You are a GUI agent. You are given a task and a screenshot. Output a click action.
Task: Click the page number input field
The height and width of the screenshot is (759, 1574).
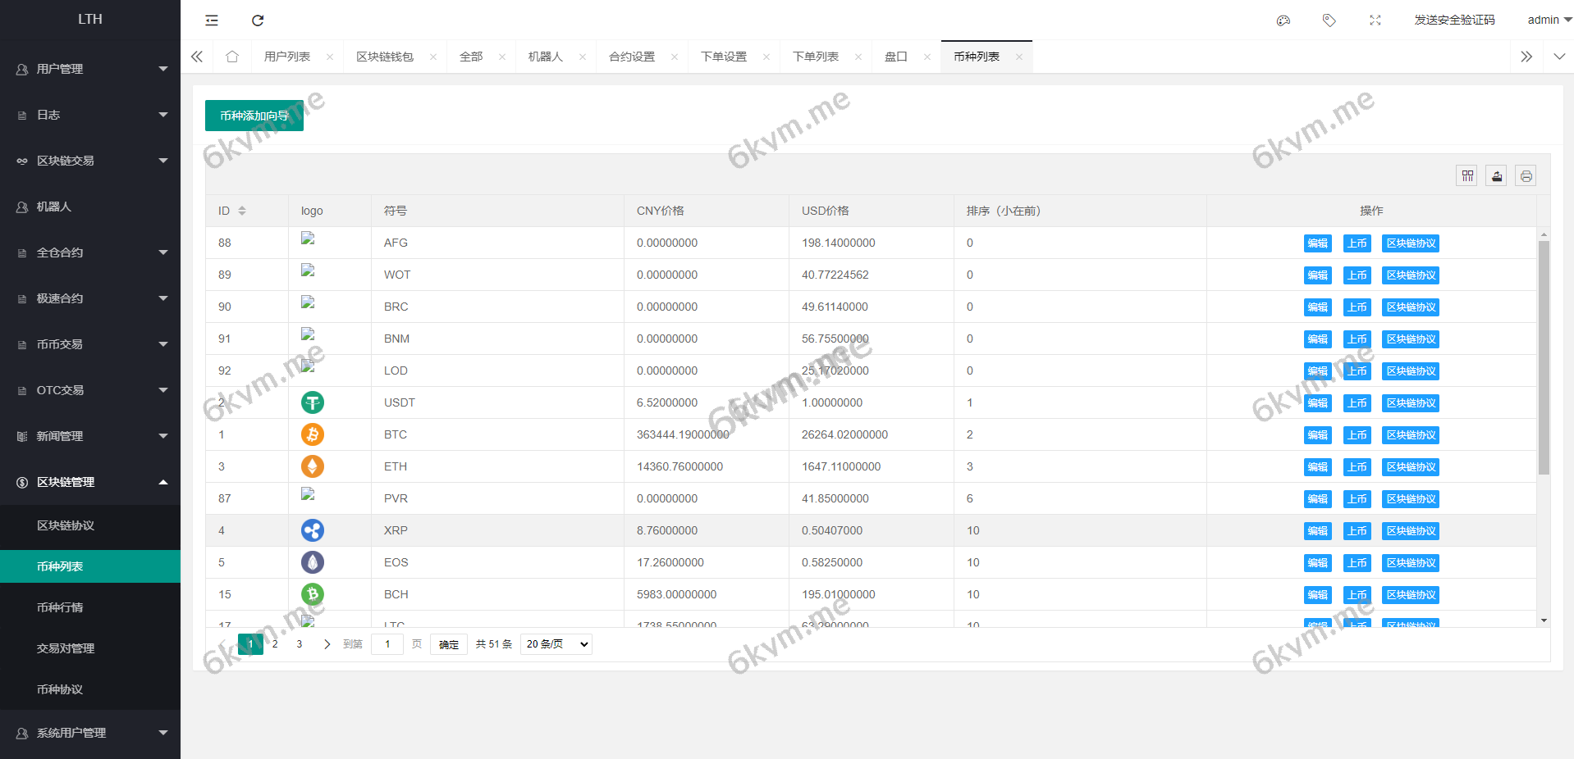tap(387, 644)
